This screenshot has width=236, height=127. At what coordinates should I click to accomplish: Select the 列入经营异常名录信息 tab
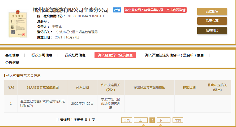(115, 55)
